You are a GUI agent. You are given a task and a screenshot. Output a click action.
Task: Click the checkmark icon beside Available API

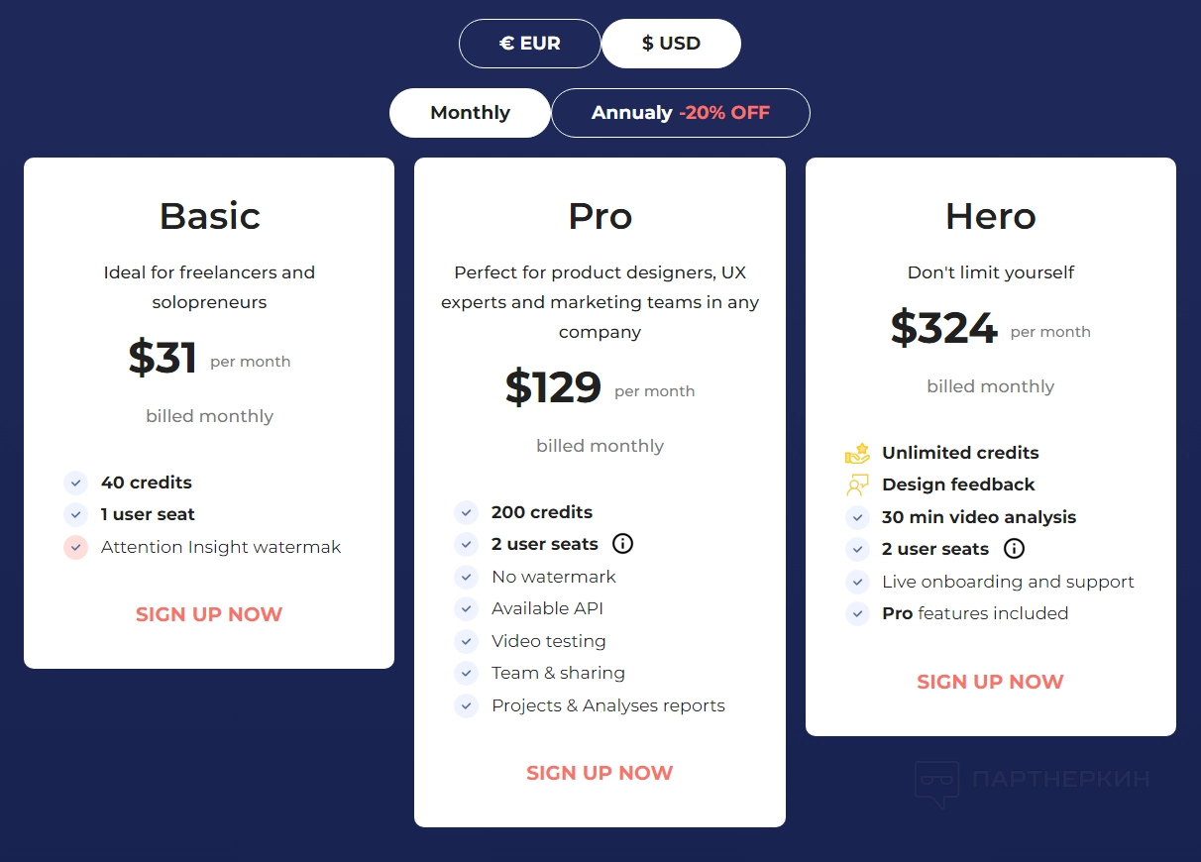tap(467, 609)
